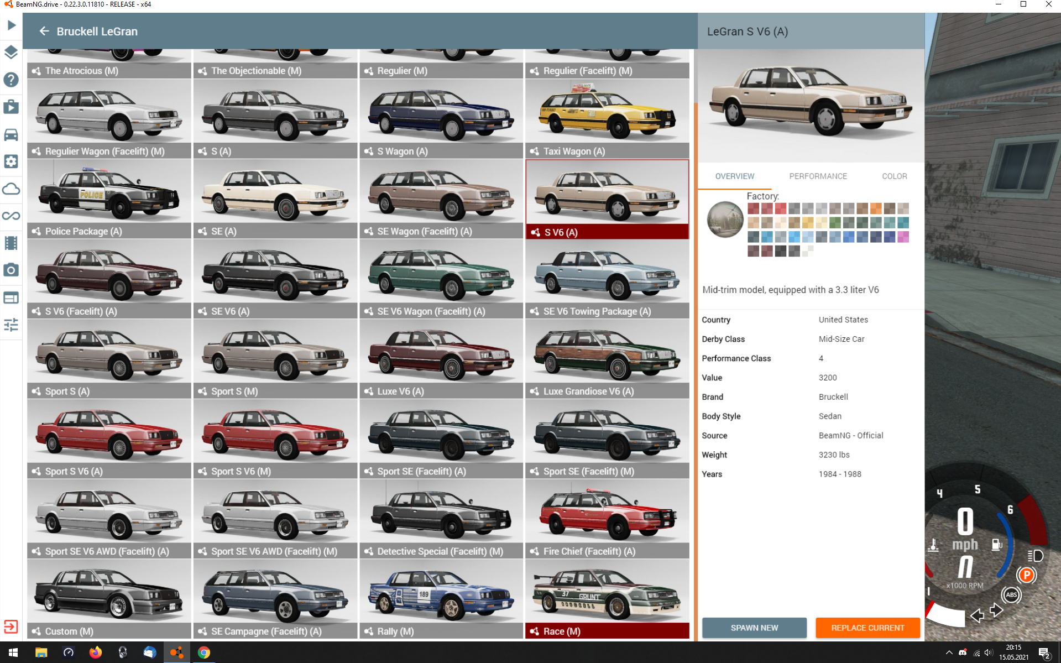Open the environment cloud icon
Image resolution: width=1061 pixels, height=663 pixels.
11,189
